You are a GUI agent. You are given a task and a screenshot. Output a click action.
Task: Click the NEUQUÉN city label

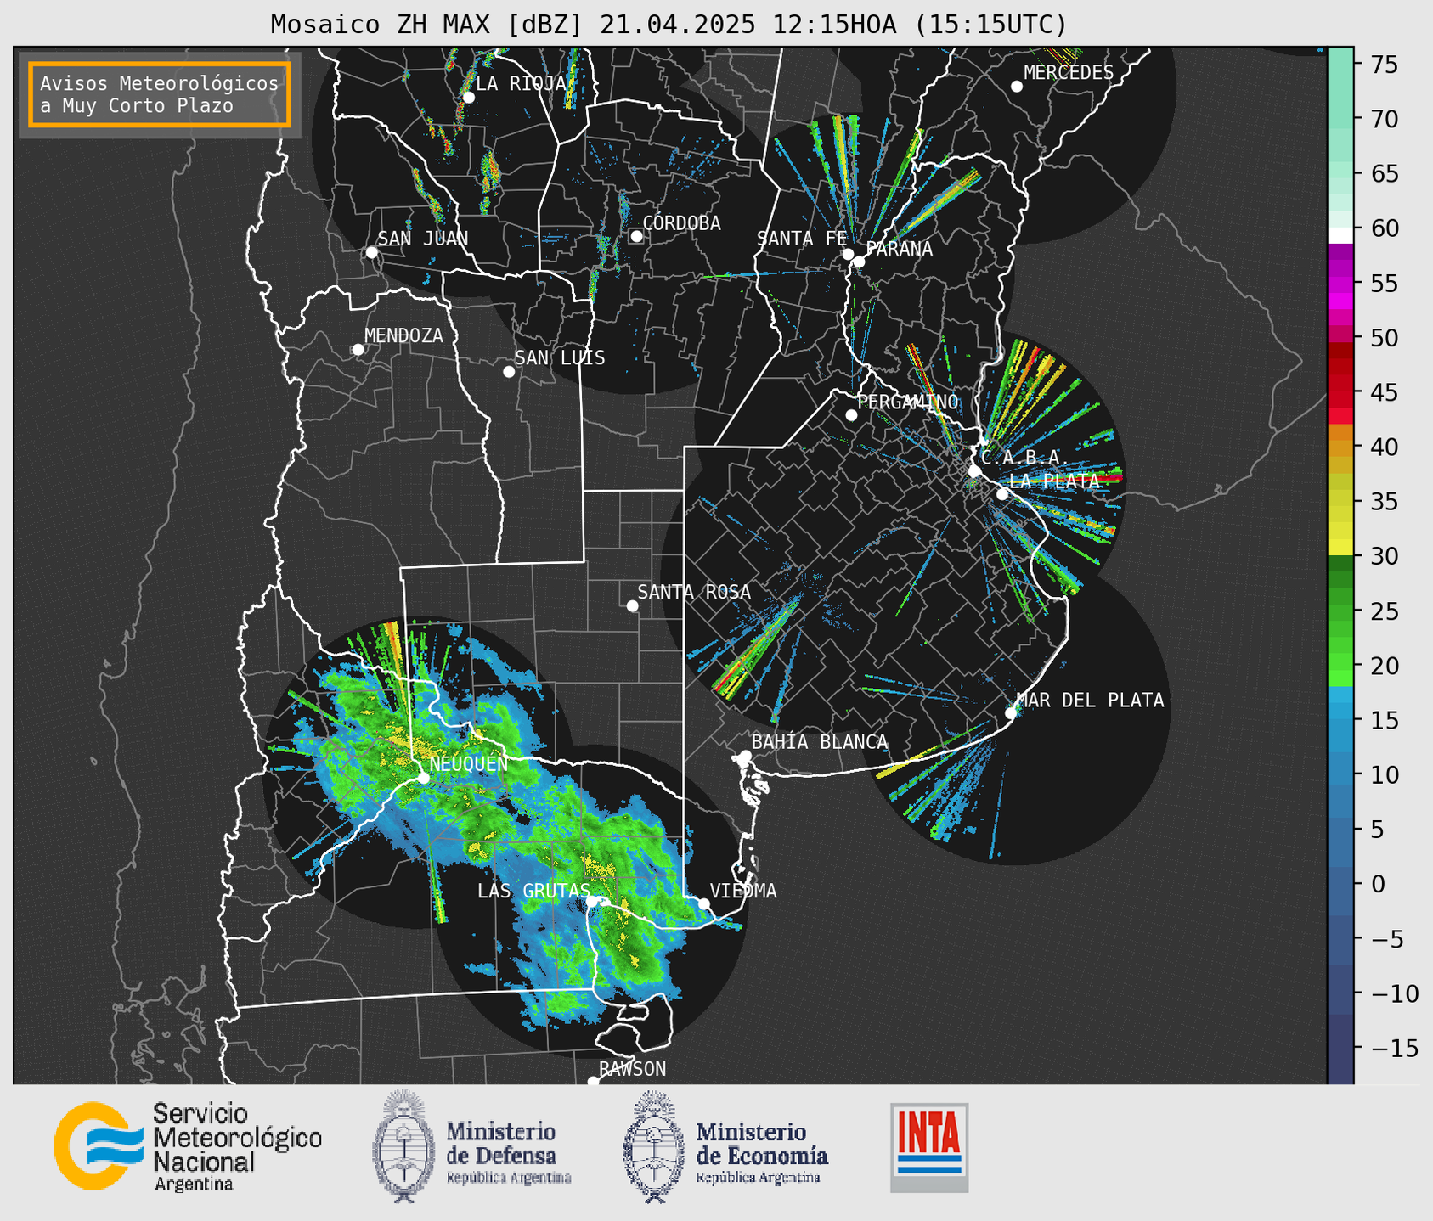pyautogui.click(x=469, y=763)
